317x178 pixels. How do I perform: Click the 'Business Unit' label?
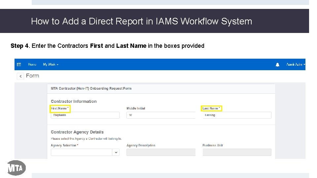[213, 145]
